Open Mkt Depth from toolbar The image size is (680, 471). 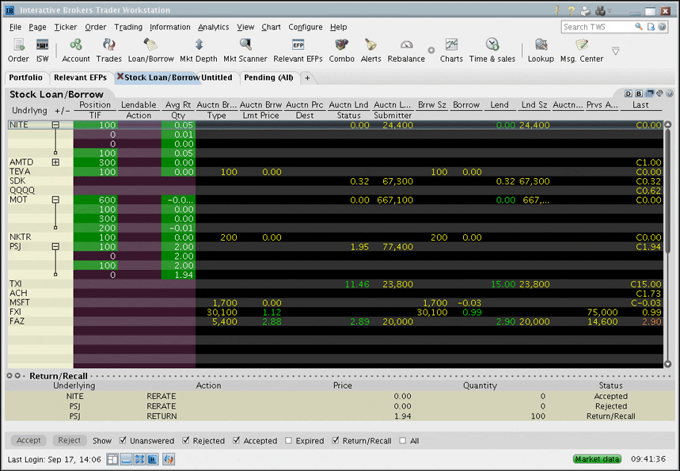199,51
